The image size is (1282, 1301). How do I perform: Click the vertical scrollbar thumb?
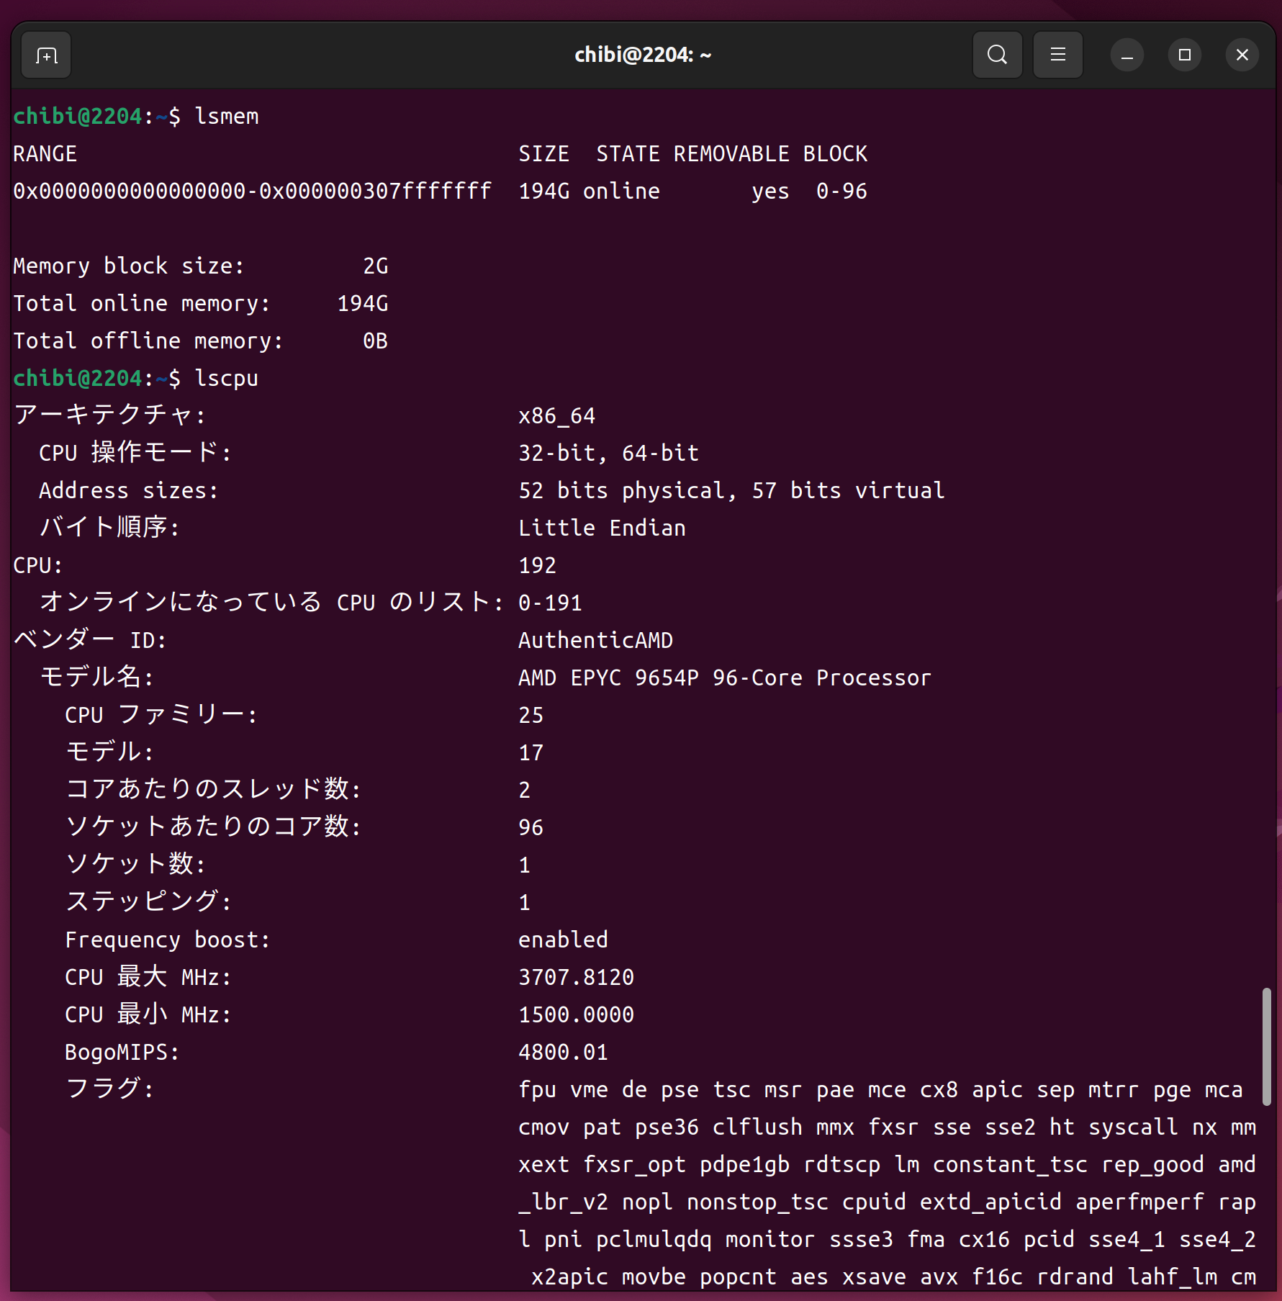coord(1266,1046)
